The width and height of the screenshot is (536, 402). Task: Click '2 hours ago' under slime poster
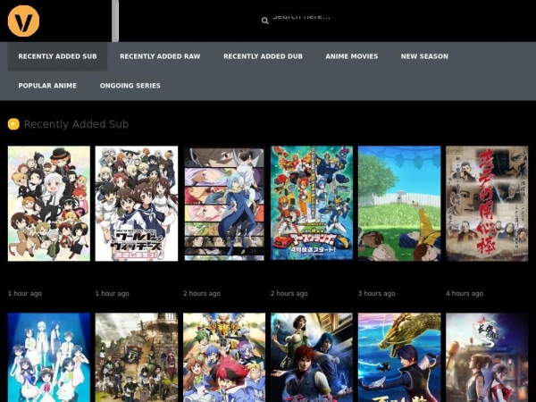(202, 293)
